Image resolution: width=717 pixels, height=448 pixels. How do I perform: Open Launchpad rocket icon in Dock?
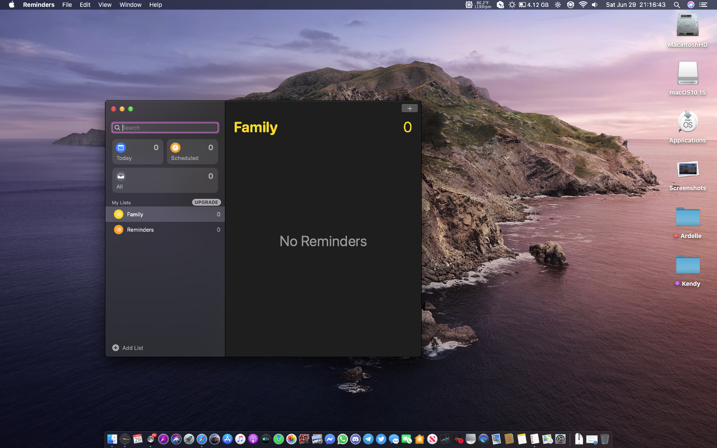[x=189, y=439]
